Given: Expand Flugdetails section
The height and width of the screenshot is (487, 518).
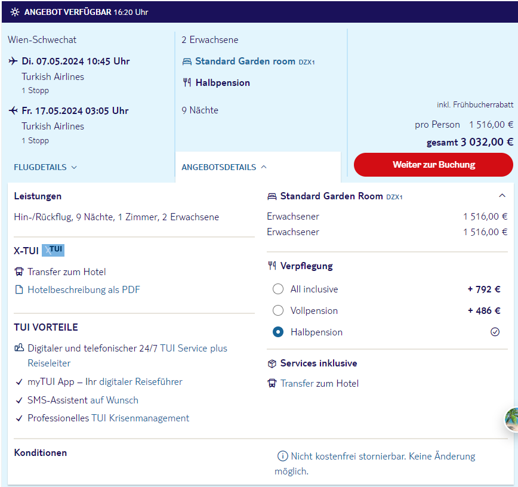Looking at the screenshot, I should (x=45, y=167).
